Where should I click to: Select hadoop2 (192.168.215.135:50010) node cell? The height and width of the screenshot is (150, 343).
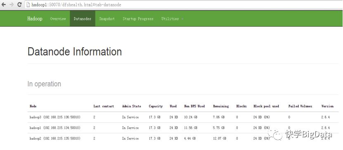(x=55, y=138)
